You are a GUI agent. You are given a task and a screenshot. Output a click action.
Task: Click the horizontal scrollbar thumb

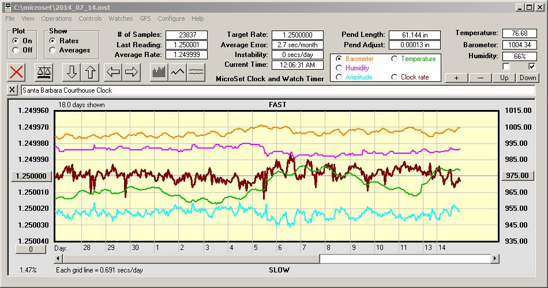coord(191,259)
